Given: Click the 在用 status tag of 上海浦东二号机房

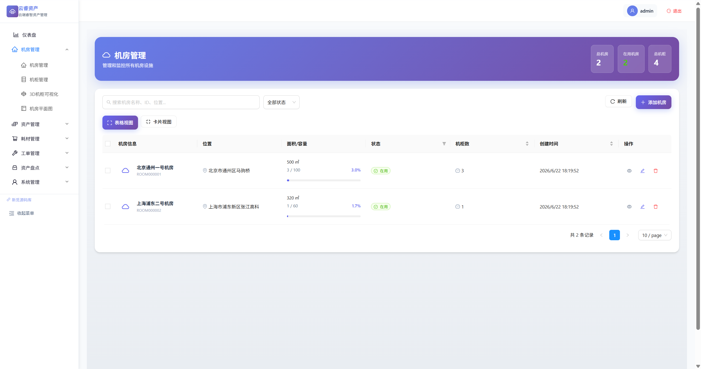Looking at the screenshot, I should (381, 207).
